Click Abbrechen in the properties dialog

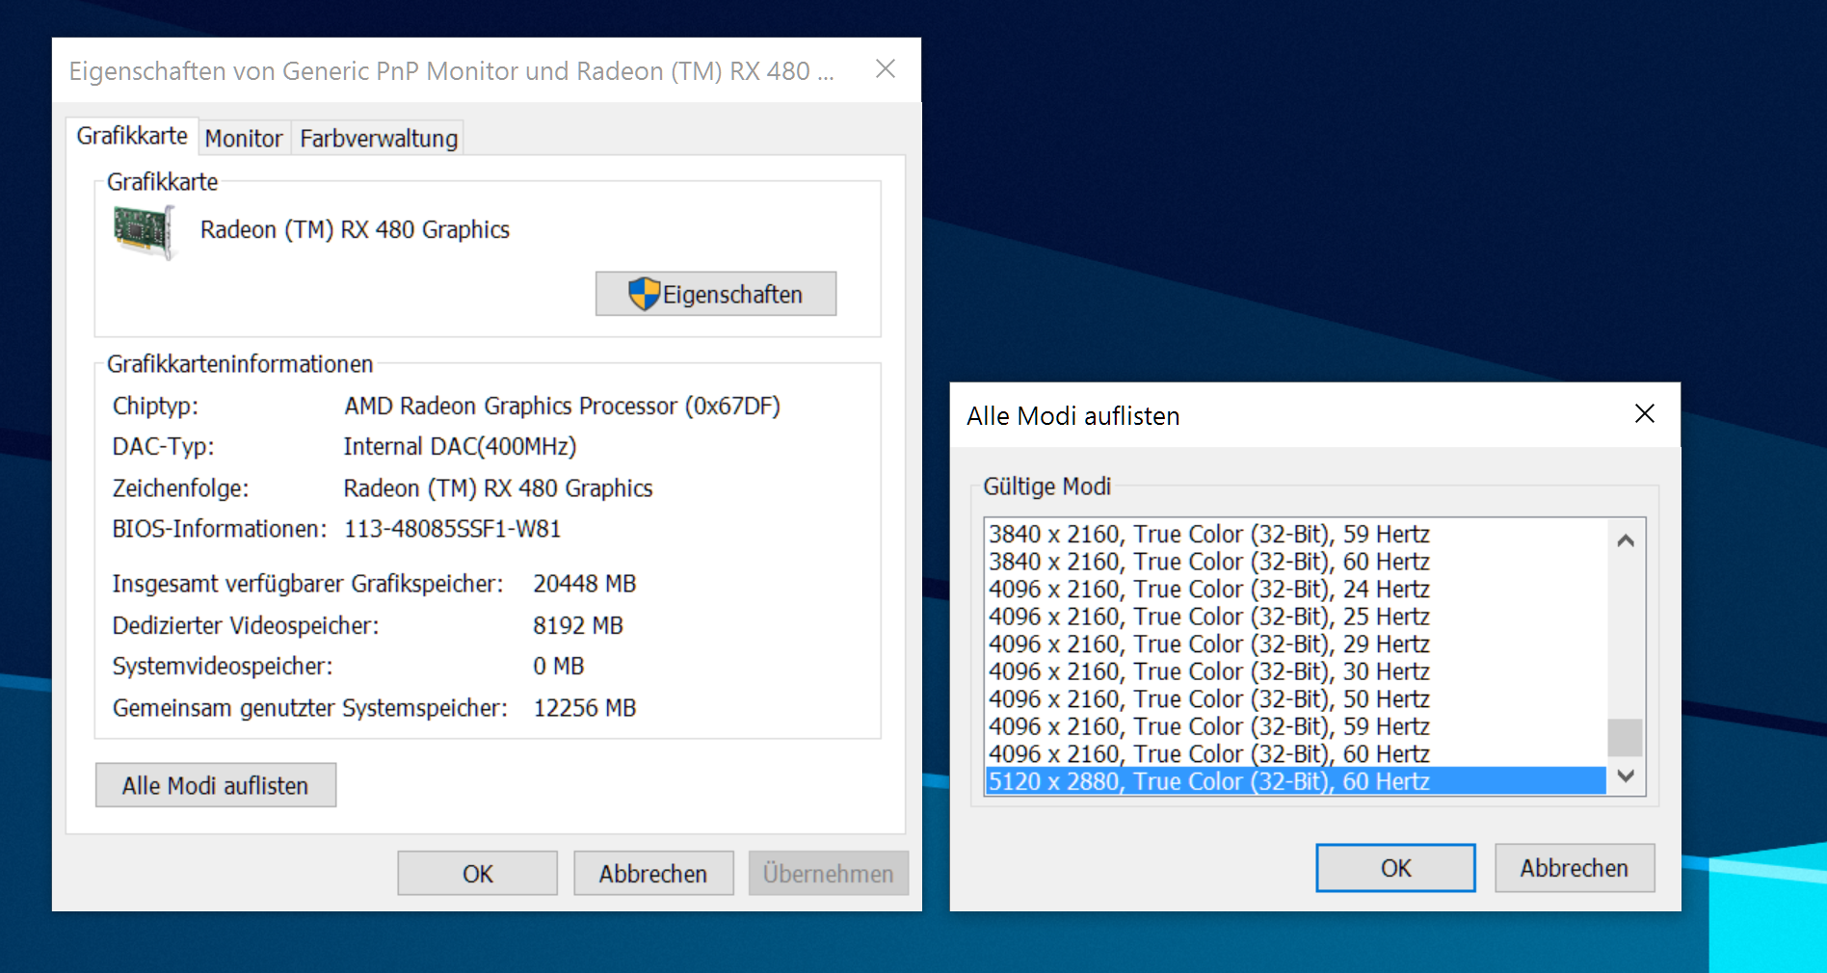tap(653, 873)
